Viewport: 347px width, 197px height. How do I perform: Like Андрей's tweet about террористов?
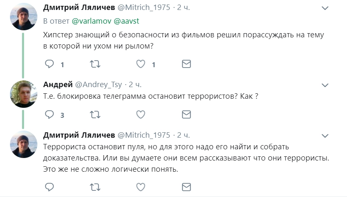[141, 114]
